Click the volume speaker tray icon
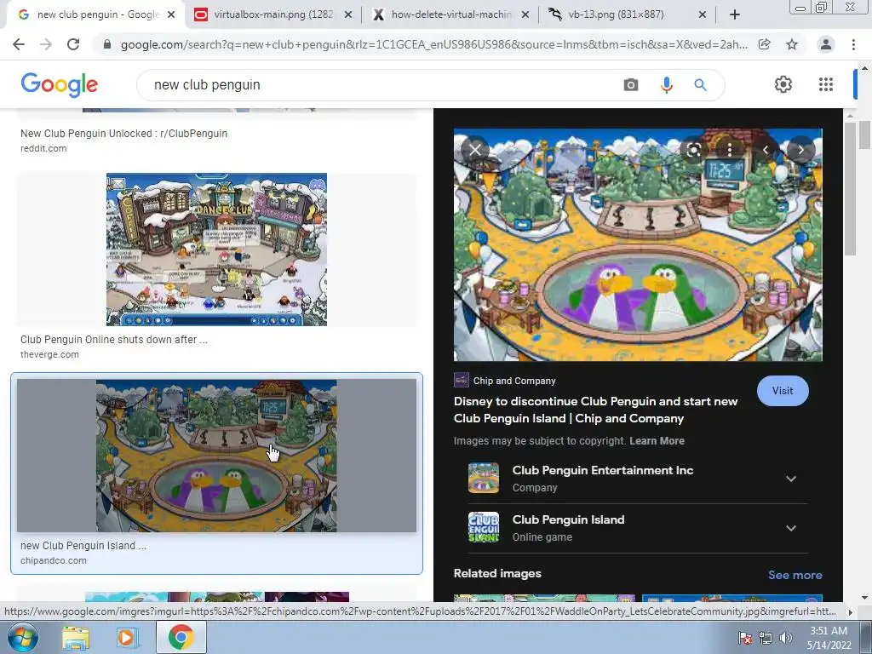This screenshot has height=654, width=872. 785,638
